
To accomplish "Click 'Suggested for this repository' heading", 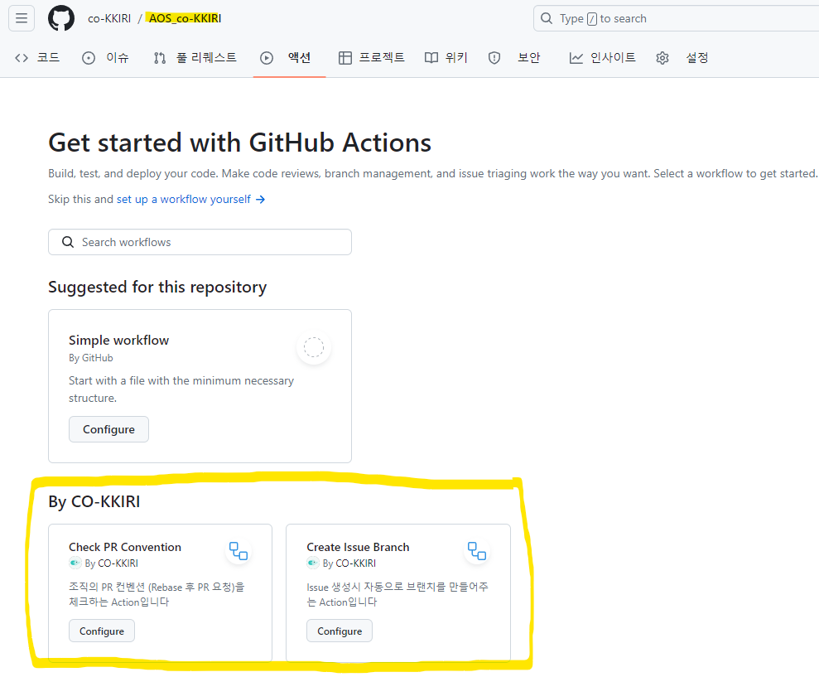I will click(157, 287).
